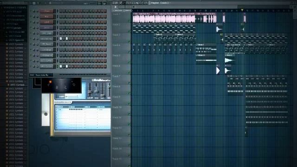
Task: Select the long pink audio clip on Track 1
Action: [x=164, y=18]
